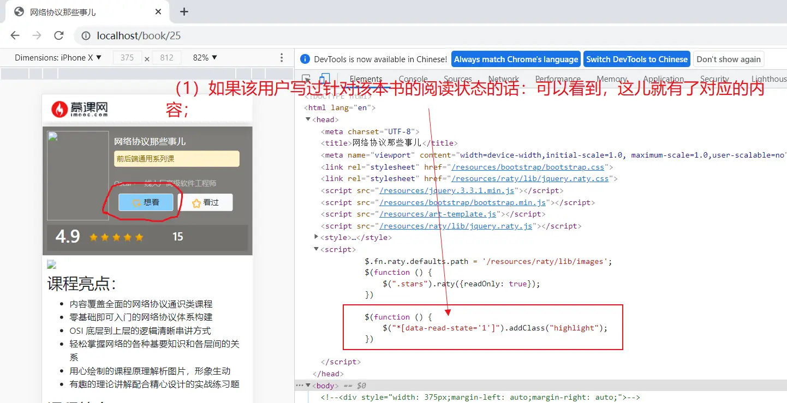Switch to the Console panel tab

pyautogui.click(x=413, y=79)
